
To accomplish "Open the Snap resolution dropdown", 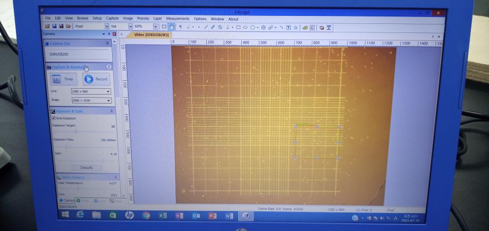I will click(90, 99).
